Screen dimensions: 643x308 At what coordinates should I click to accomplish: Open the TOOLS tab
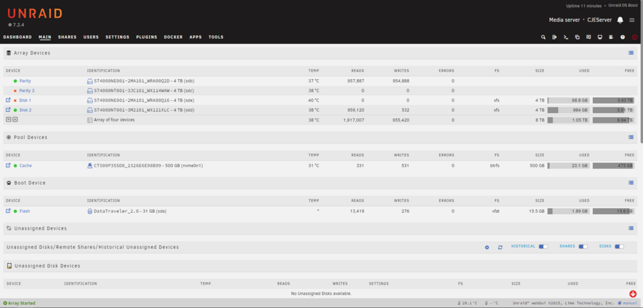[x=215, y=37]
